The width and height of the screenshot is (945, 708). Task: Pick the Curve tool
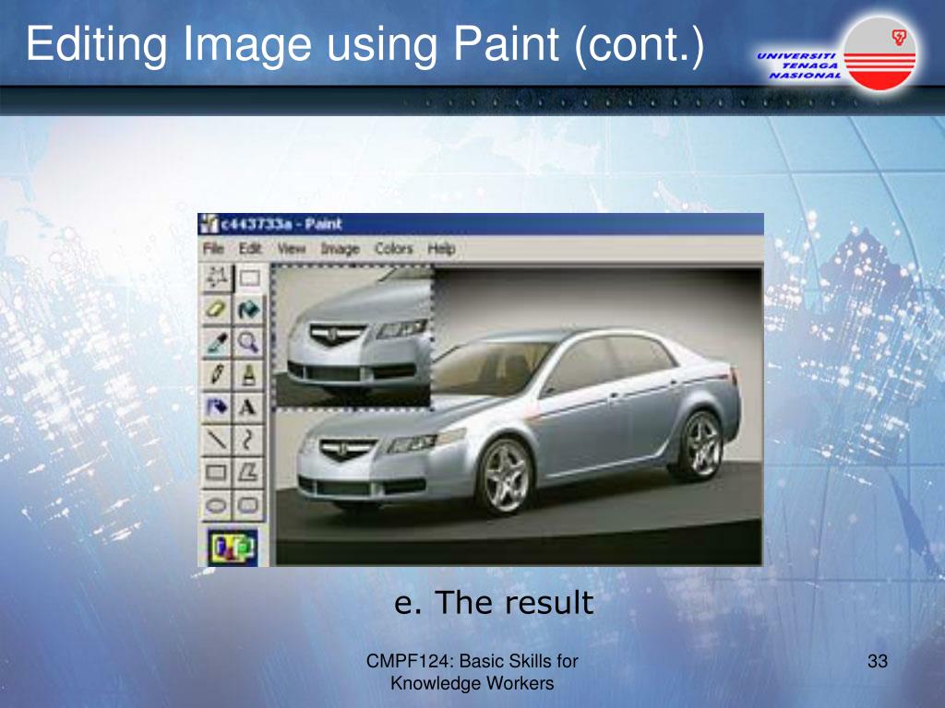pos(249,440)
